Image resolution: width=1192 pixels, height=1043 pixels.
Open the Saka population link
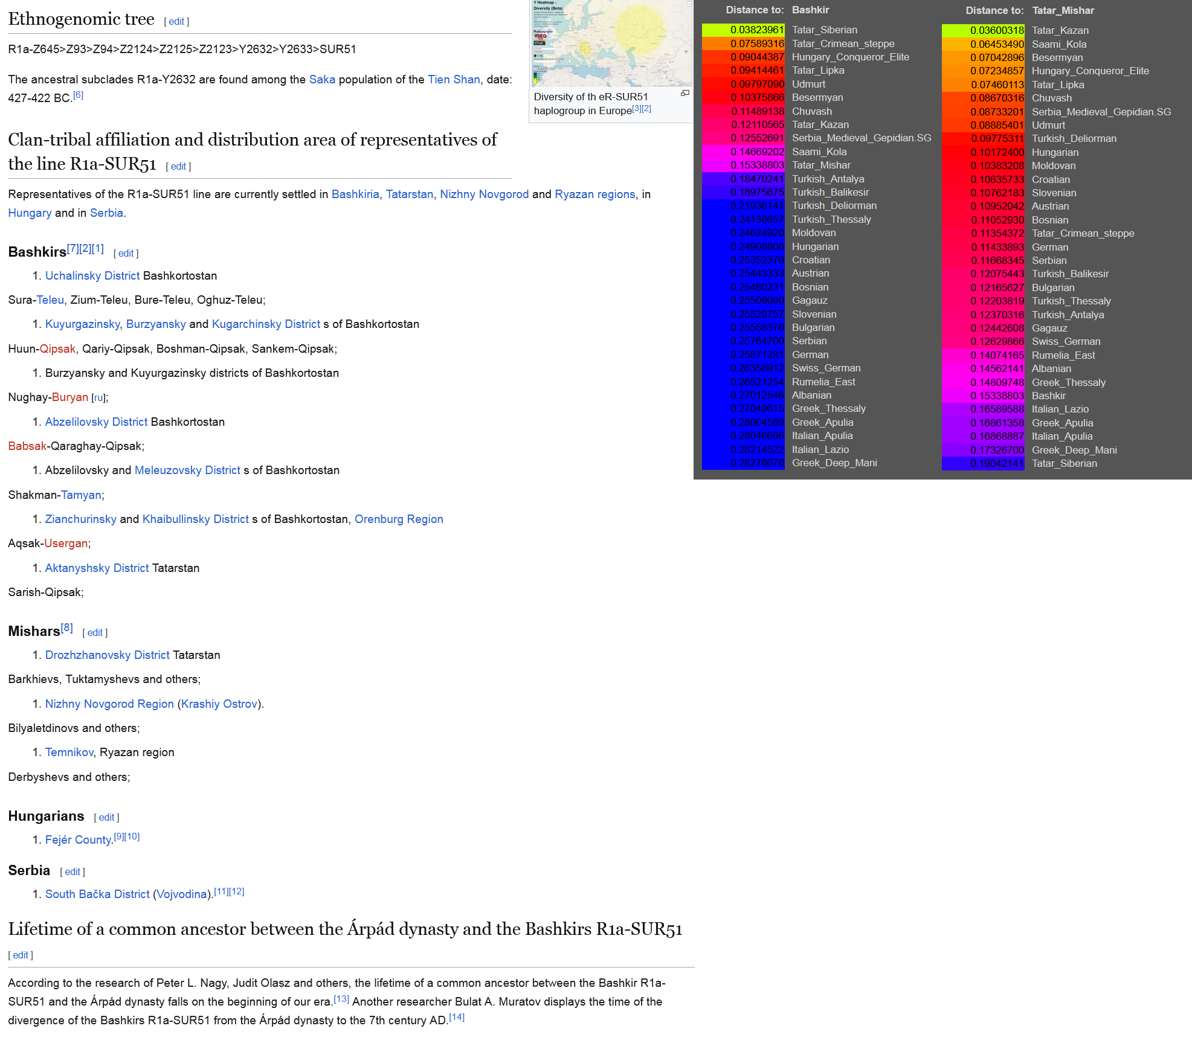(322, 80)
